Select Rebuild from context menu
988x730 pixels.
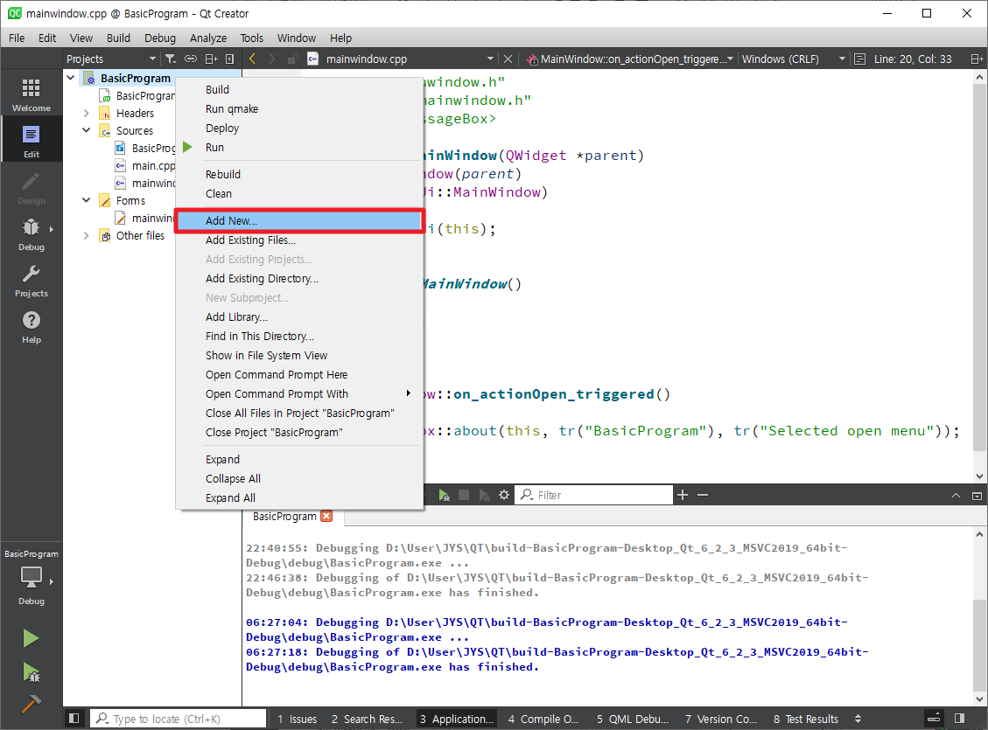click(x=298, y=174)
